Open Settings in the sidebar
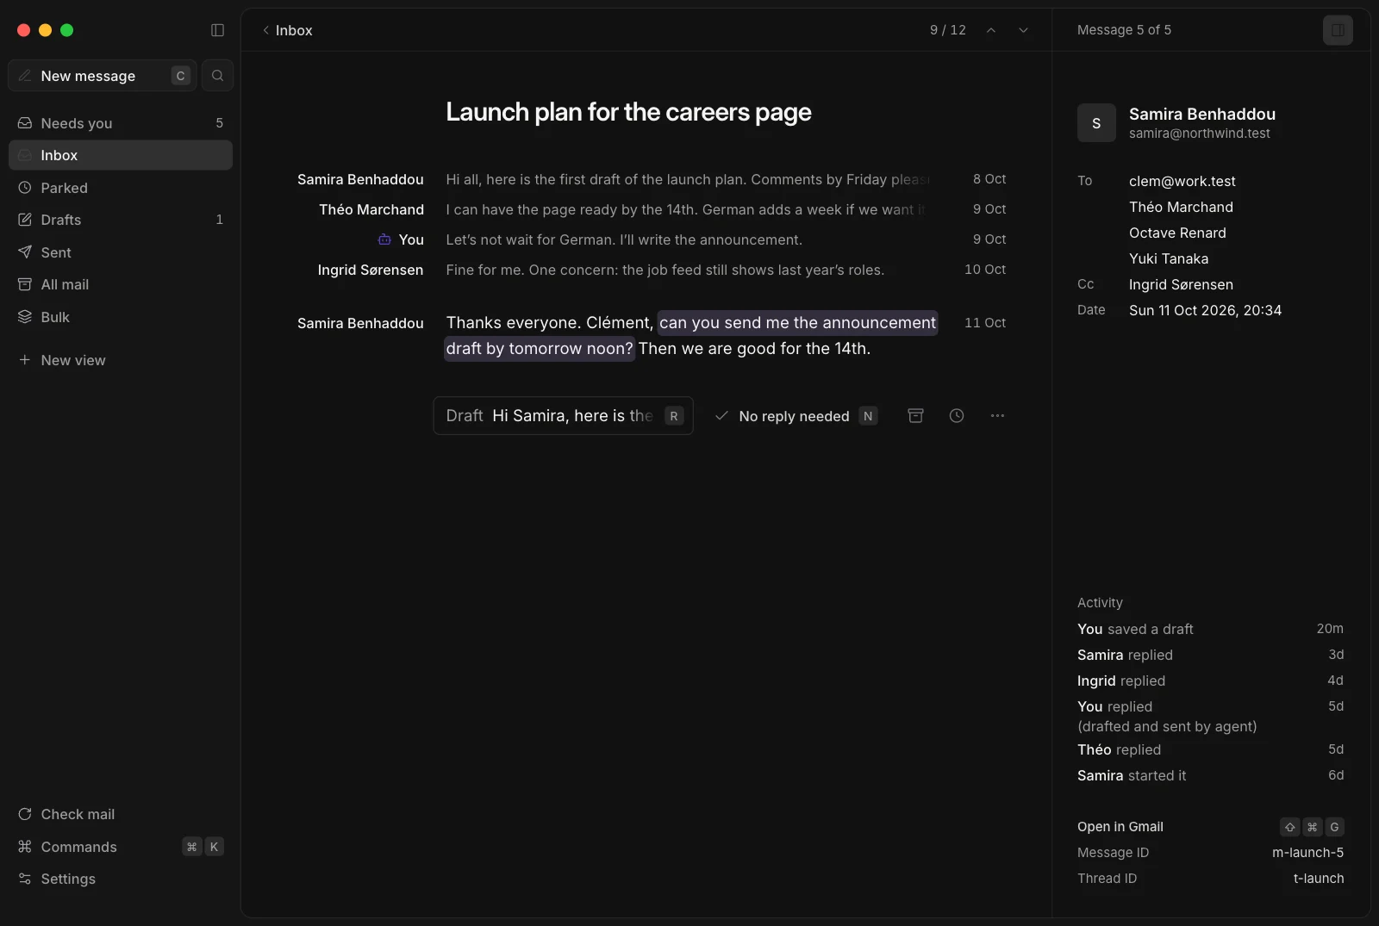 pos(121,879)
